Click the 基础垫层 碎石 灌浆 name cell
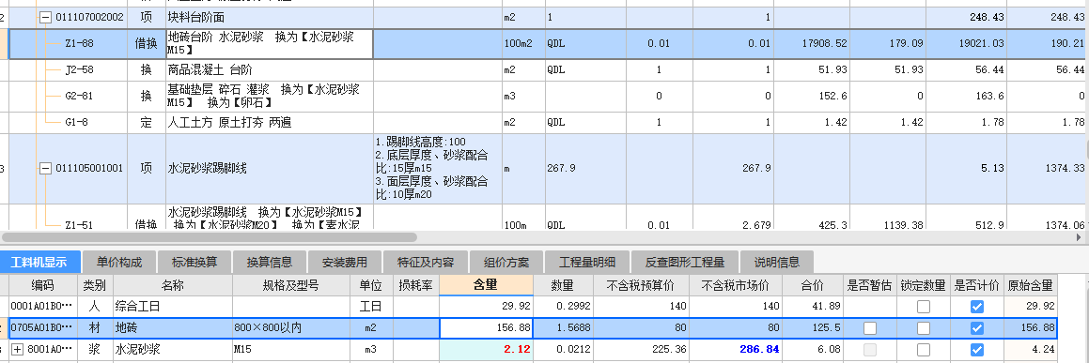This screenshot has width=1089, height=363. (270, 97)
